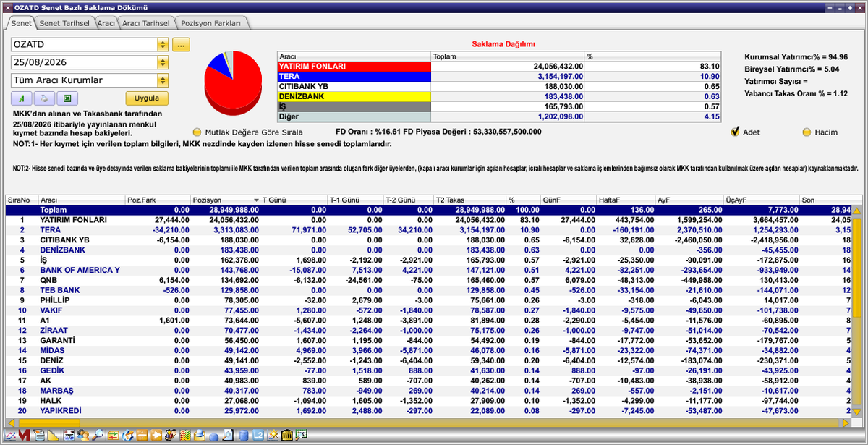This screenshot has height=445, width=868.
Task: Click the red M icon in the bottom toolbar
Action: click(25, 435)
